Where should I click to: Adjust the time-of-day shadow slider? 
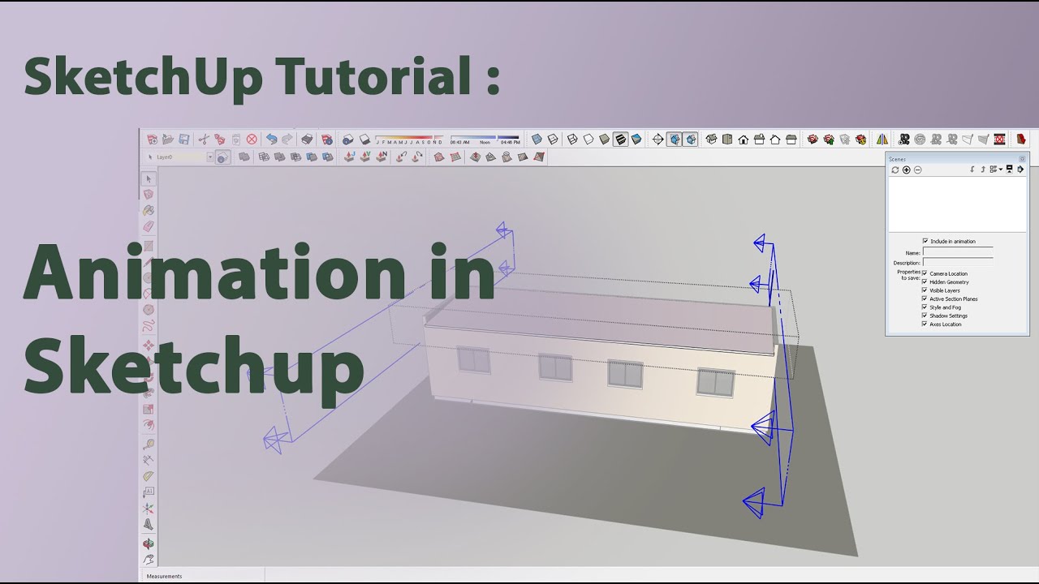(485, 138)
